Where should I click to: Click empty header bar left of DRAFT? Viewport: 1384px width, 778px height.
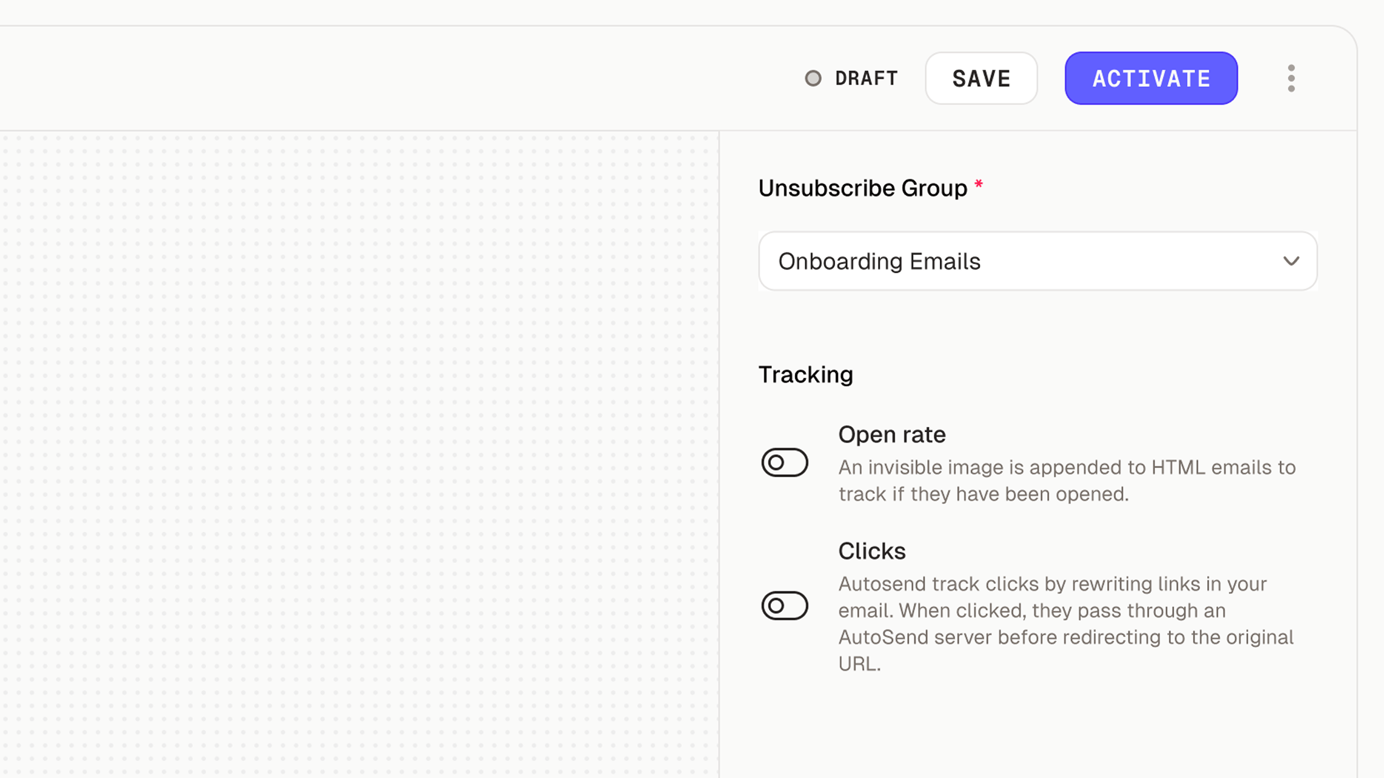[x=378, y=78]
